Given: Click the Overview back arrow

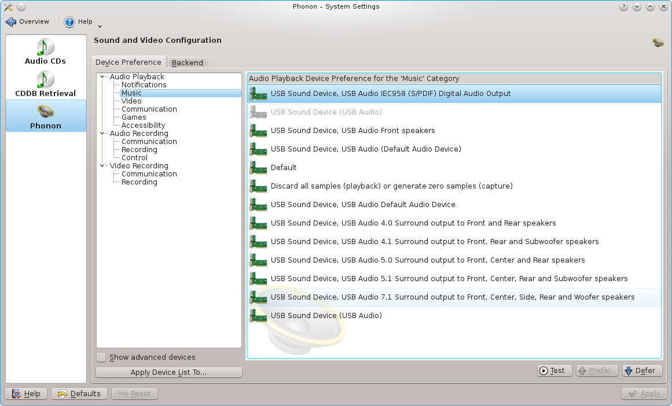Looking at the screenshot, I should (11, 22).
